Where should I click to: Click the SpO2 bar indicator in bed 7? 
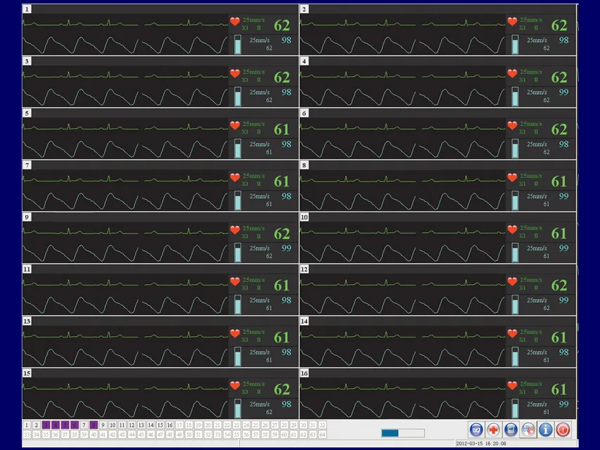tap(238, 200)
